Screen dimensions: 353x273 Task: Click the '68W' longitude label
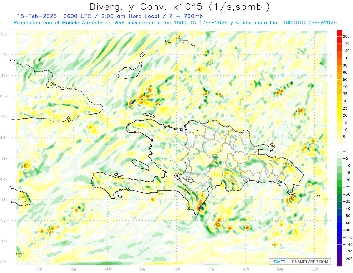coord(314,269)
